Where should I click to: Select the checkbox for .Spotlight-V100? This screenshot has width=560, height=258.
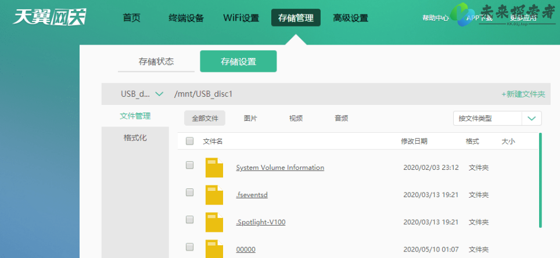[189, 220]
